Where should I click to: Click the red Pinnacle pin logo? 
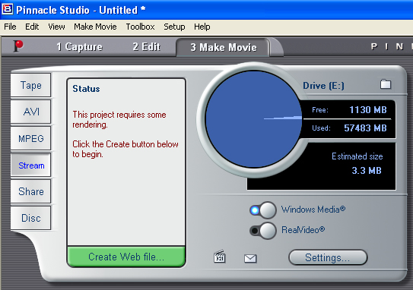point(18,46)
